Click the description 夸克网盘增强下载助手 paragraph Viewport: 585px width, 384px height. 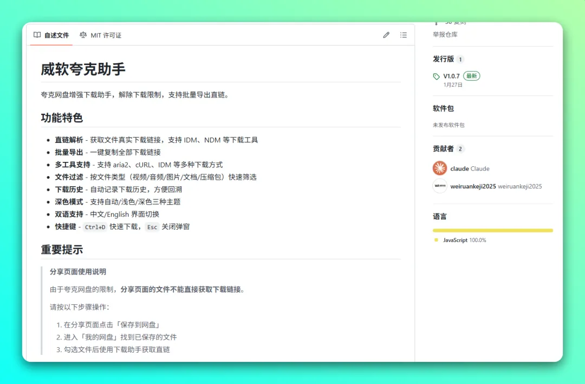[136, 95]
